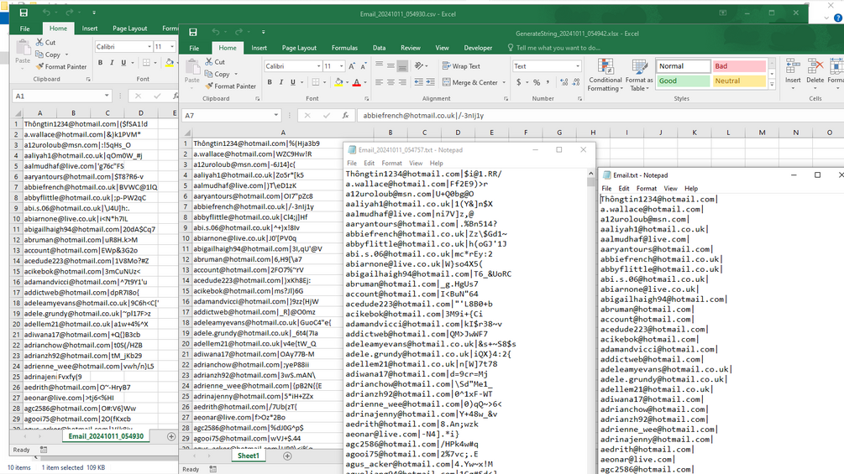Expand Merge & Center dropdown arrow
The image size is (844, 474).
(x=504, y=82)
